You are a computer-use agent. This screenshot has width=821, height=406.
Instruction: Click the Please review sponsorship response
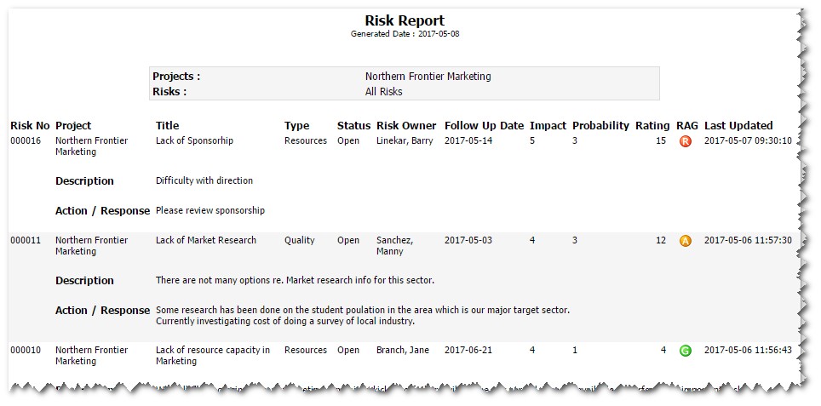tap(210, 211)
